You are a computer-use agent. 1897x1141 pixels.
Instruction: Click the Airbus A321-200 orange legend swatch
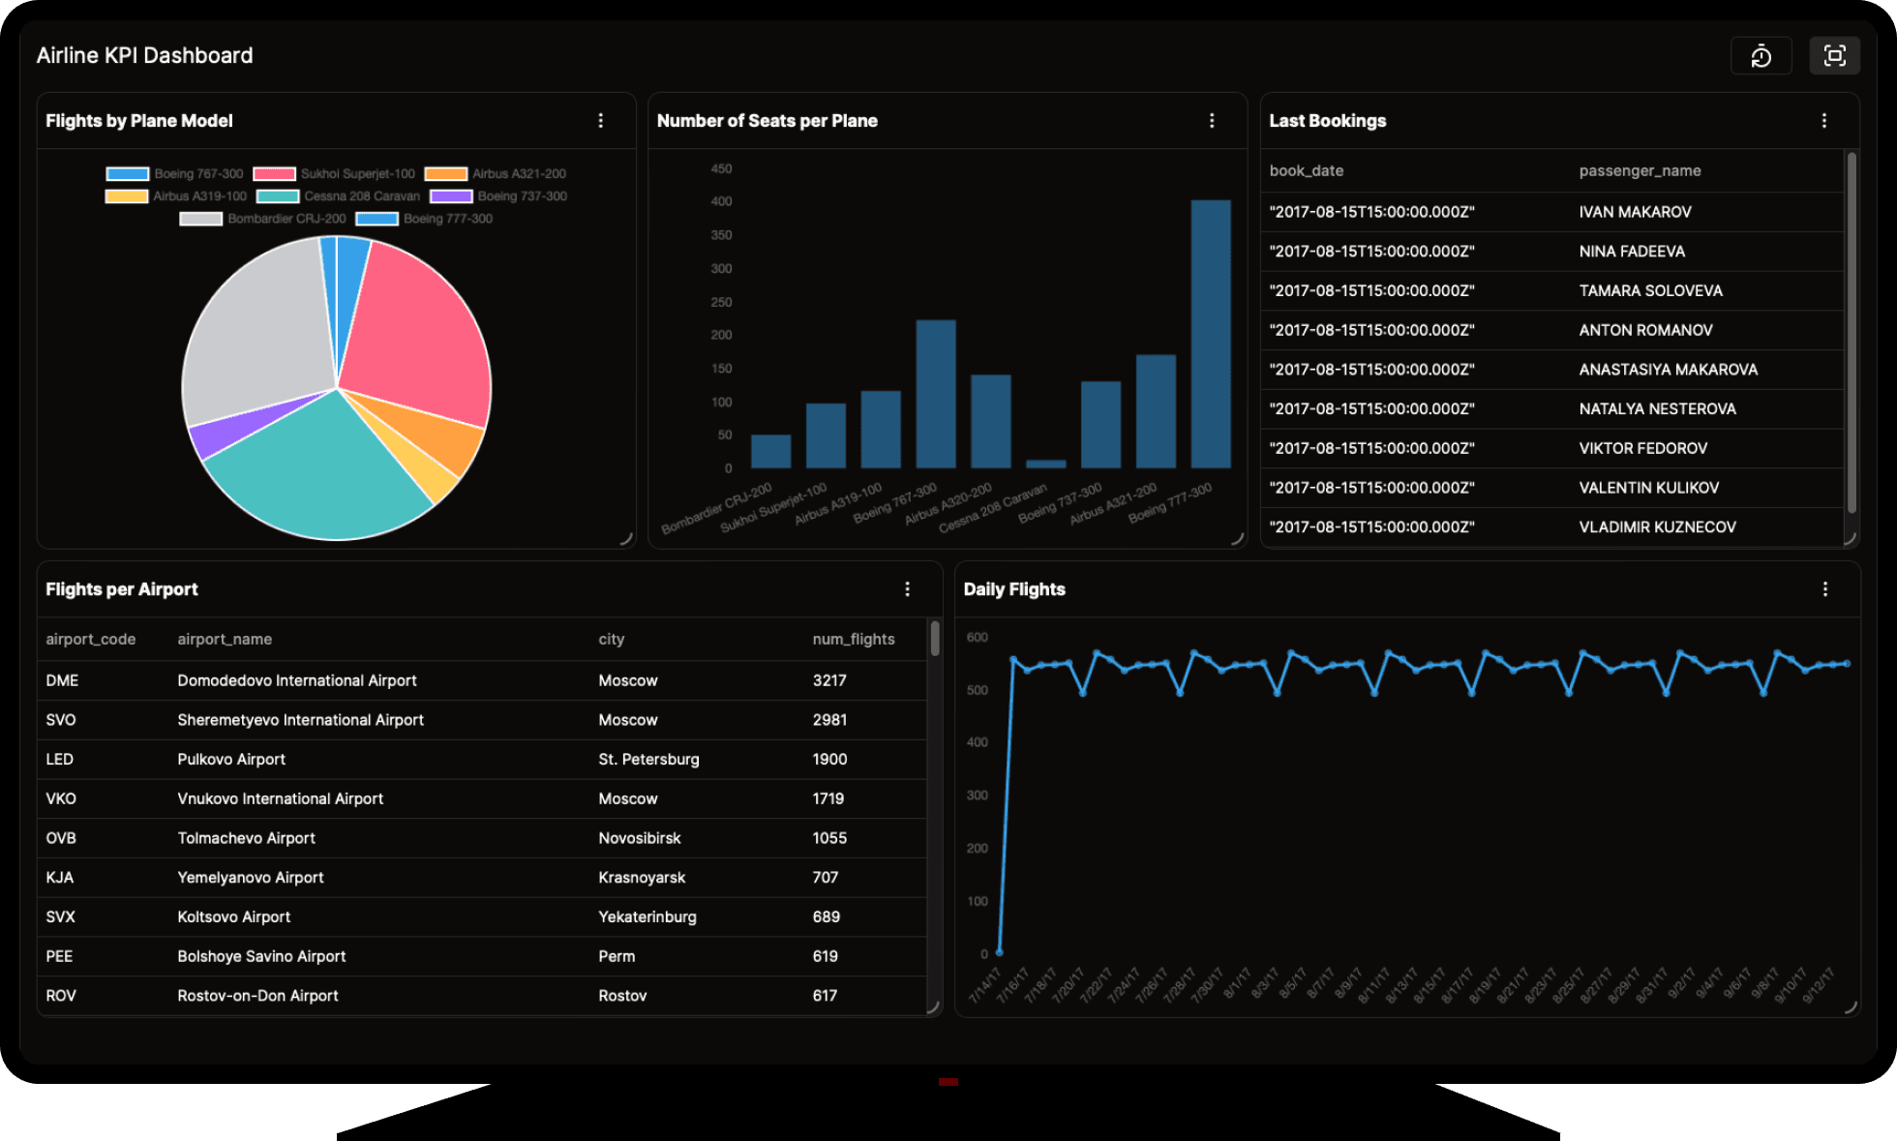click(x=446, y=174)
